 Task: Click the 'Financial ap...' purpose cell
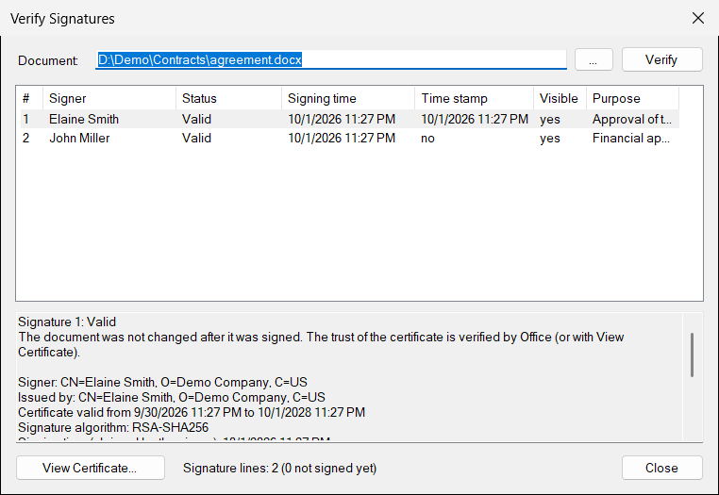point(631,138)
